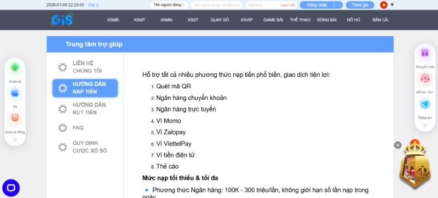The image size is (438, 198).
Task: Open the GAME BÀI menu
Action: [273, 20]
